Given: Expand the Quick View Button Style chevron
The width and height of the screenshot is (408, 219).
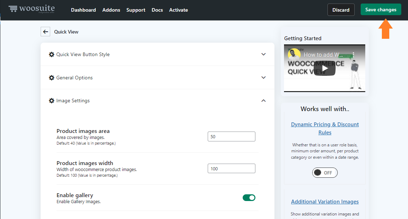Looking at the screenshot, I should pyautogui.click(x=263, y=54).
